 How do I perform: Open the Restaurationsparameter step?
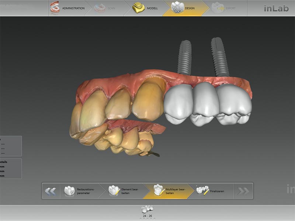[80, 191]
